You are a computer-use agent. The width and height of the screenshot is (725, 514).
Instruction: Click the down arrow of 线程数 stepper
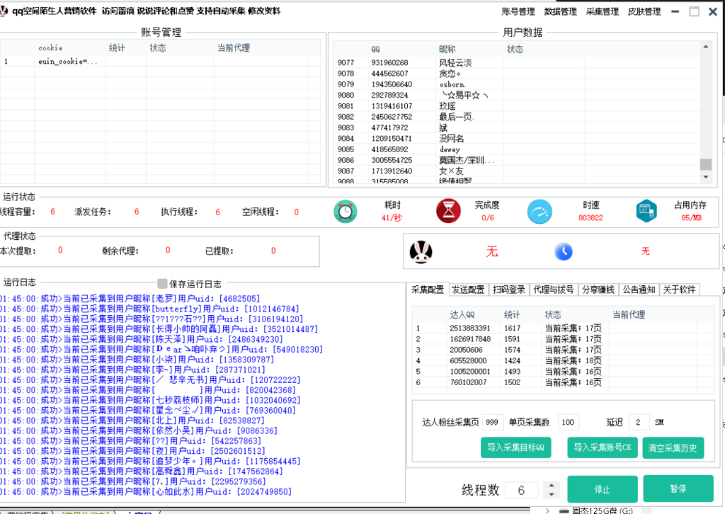551,493
